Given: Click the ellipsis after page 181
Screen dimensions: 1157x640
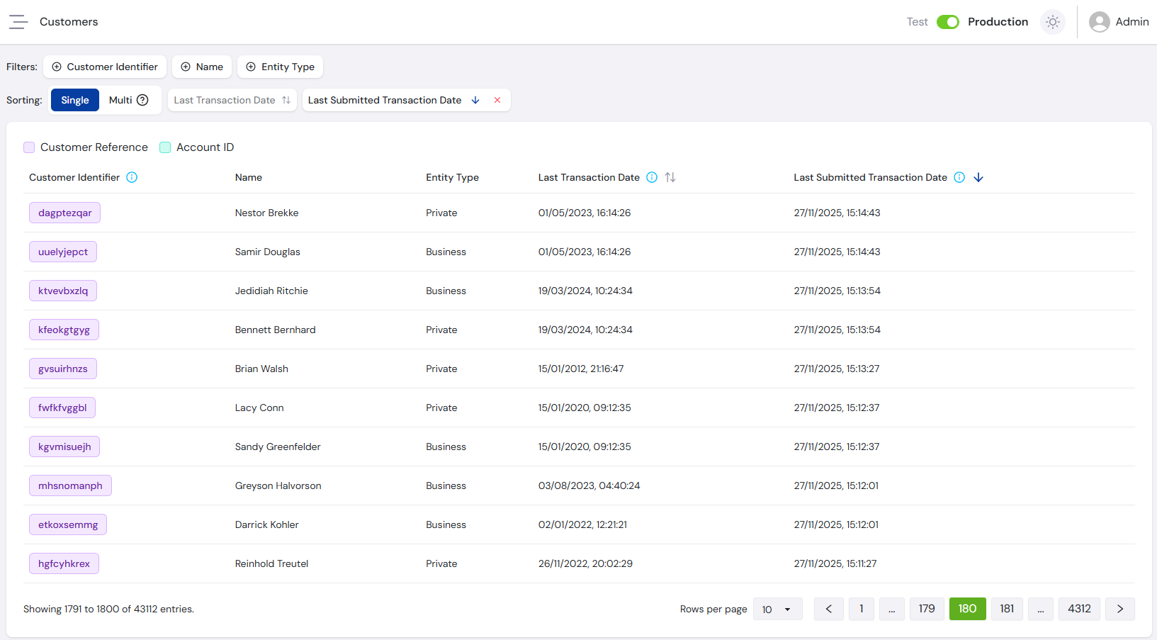Looking at the screenshot, I should (1041, 609).
